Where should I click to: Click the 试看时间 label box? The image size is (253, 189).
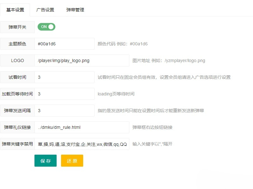pos(17,77)
